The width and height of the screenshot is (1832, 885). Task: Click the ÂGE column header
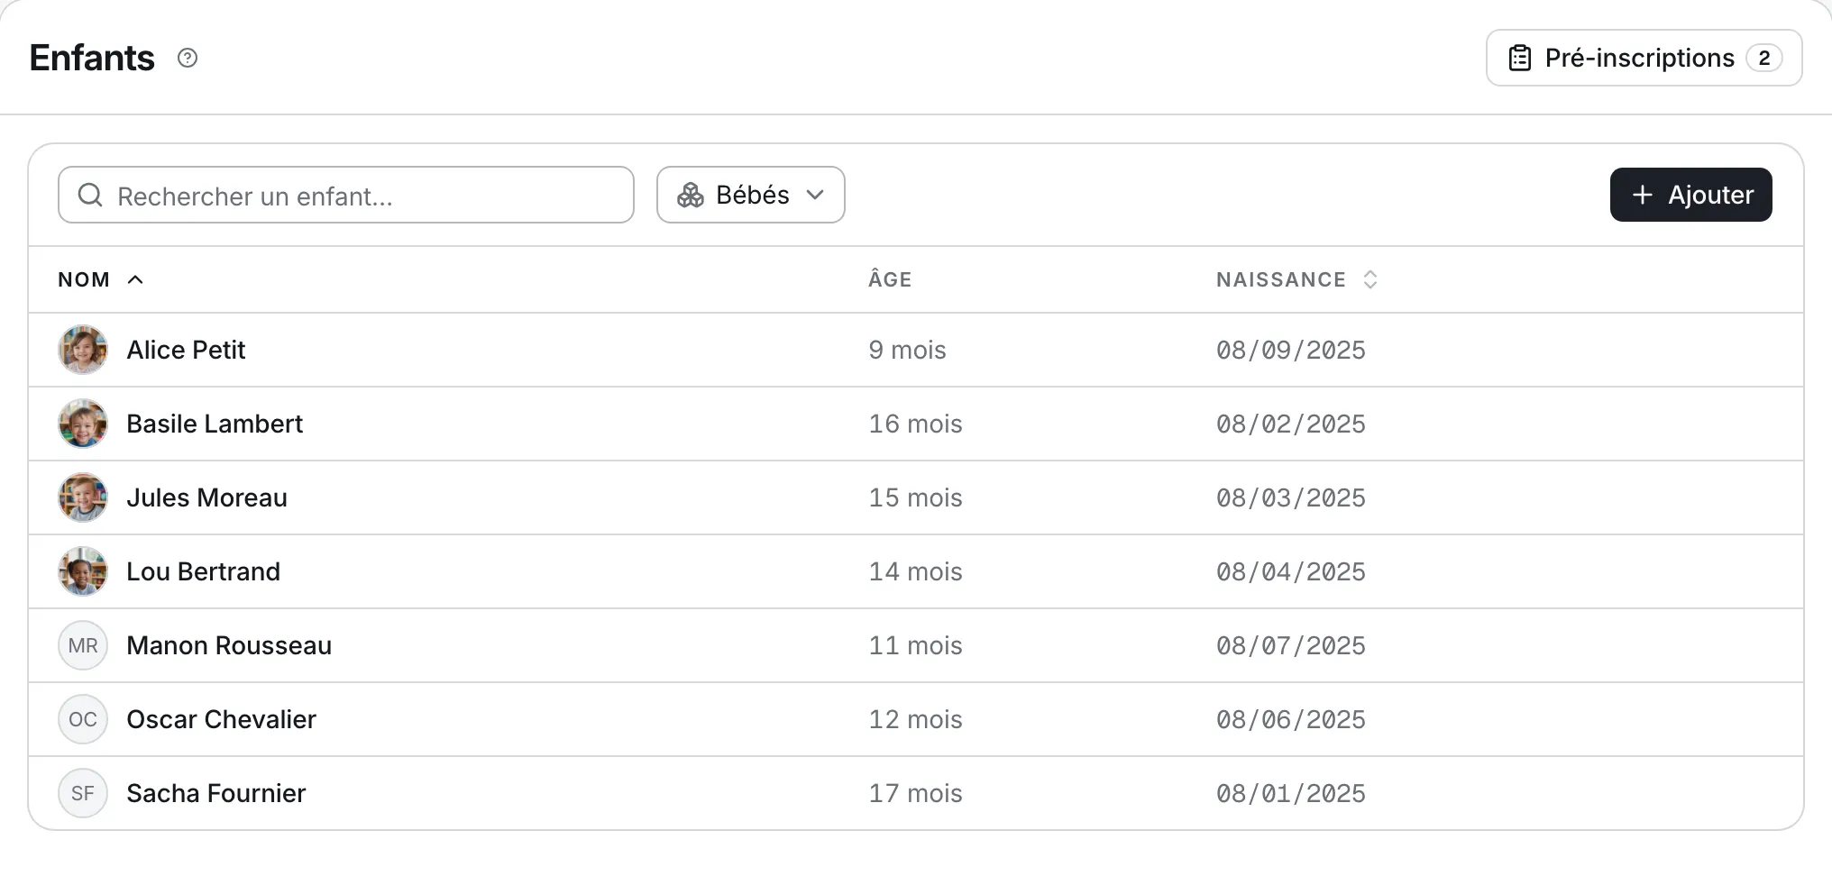[890, 279]
